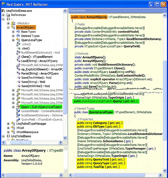Expand the <Module> node

point(8,23)
